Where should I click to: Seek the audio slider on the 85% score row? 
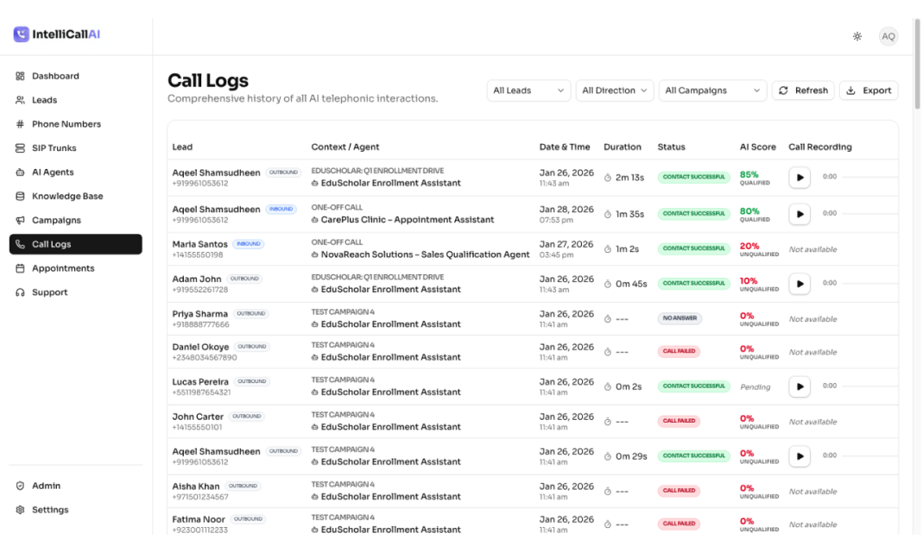(x=869, y=177)
